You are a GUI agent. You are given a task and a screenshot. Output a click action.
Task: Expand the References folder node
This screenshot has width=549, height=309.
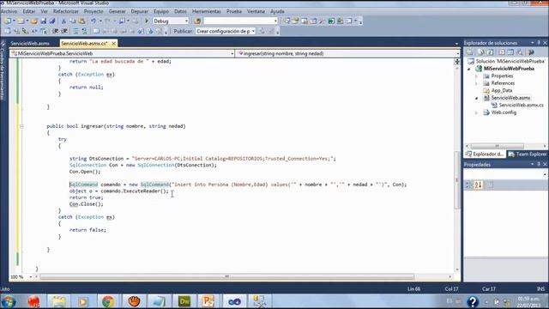[x=477, y=84]
